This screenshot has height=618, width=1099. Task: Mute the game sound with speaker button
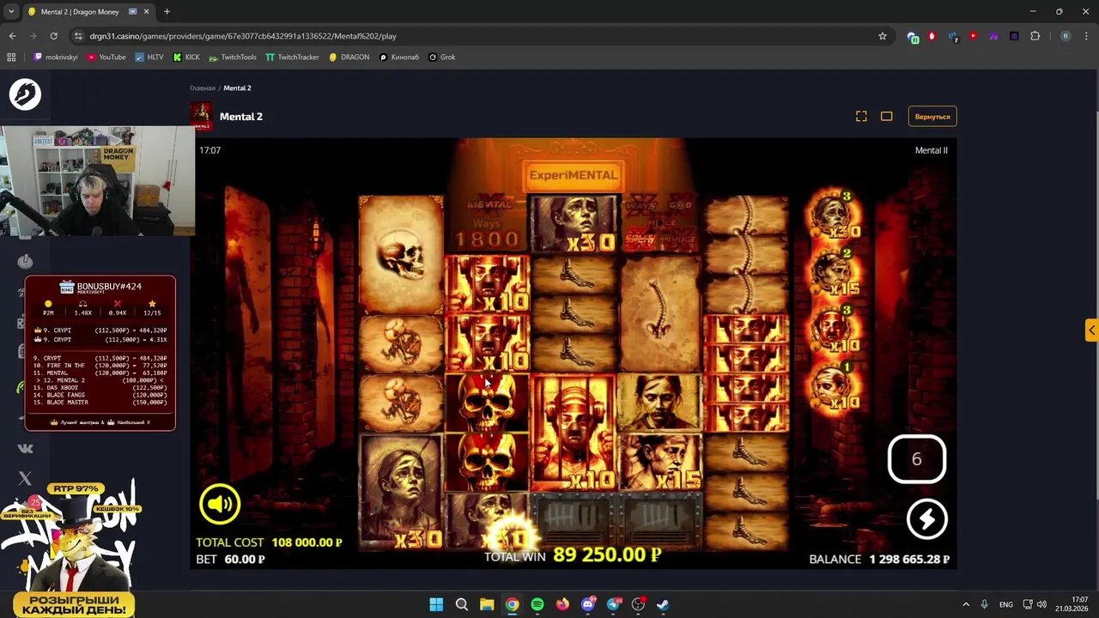coord(220,504)
